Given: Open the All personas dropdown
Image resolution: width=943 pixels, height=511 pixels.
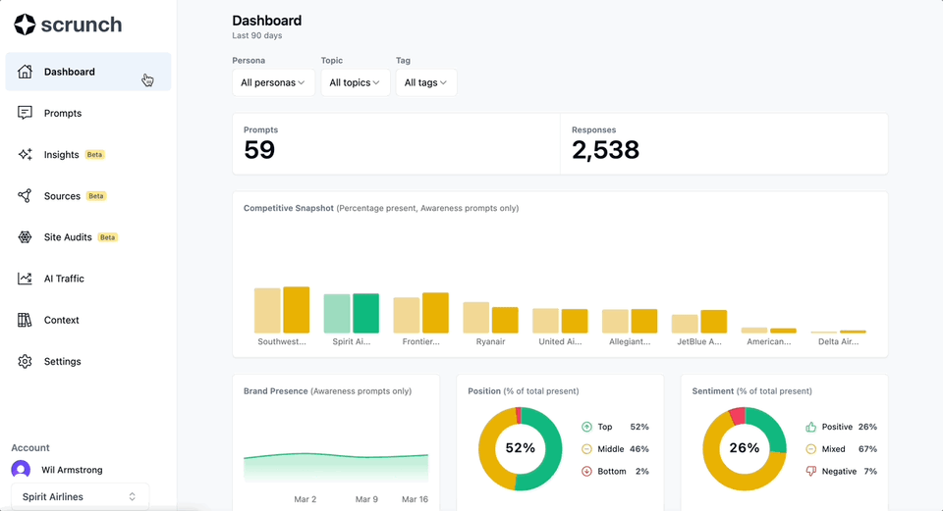Looking at the screenshot, I should click(x=273, y=82).
